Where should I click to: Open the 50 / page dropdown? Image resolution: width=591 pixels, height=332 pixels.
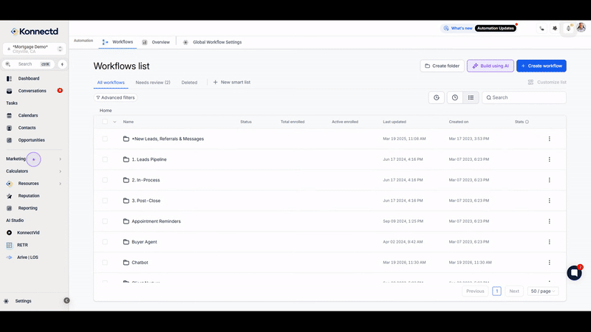pos(543,291)
